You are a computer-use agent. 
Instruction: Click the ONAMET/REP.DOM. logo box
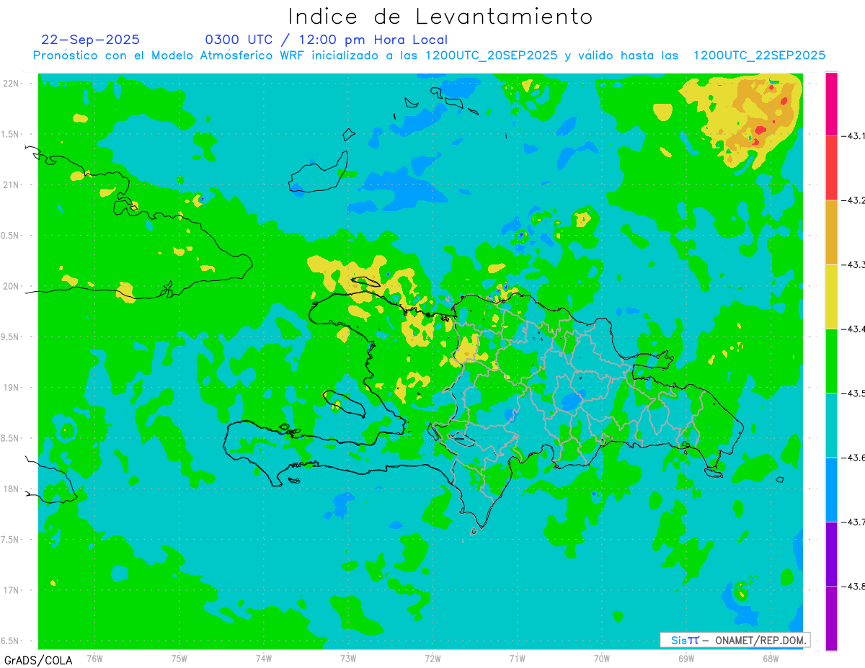coord(735,640)
